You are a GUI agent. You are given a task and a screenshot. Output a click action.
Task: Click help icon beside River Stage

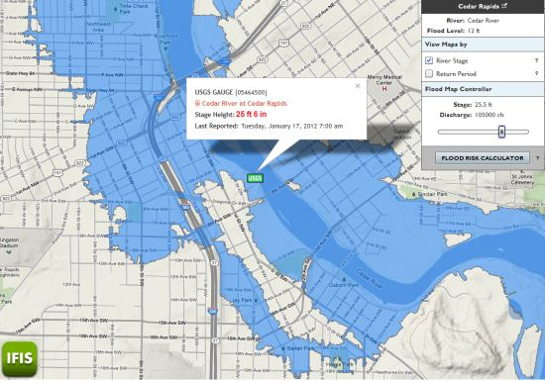click(537, 60)
